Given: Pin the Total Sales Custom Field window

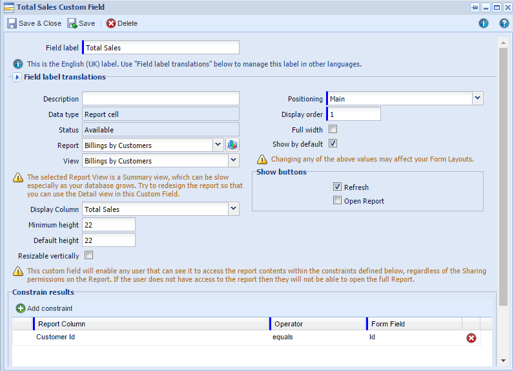Looking at the screenshot, I should click(x=475, y=7).
